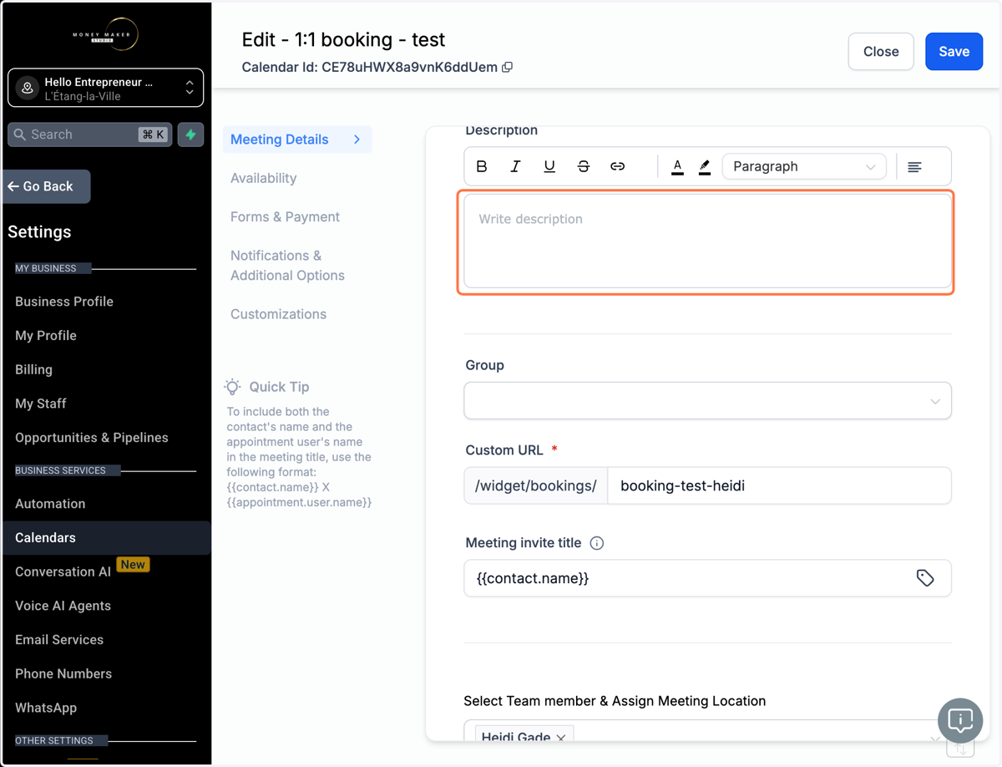Save the calendar changes
Image resolution: width=1002 pixels, height=767 pixels.
click(x=954, y=51)
